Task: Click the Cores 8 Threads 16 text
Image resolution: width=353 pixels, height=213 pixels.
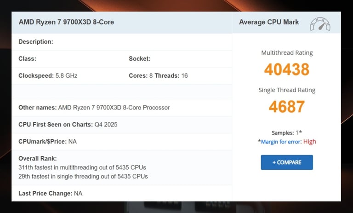Action: coord(158,75)
